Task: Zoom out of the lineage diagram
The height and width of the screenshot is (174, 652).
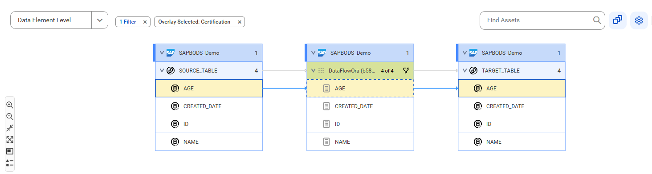Action: (x=10, y=117)
